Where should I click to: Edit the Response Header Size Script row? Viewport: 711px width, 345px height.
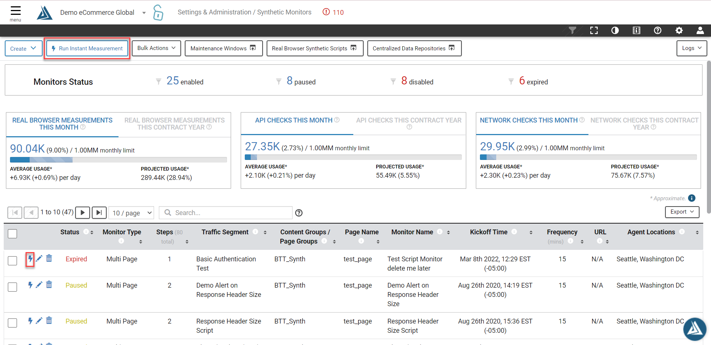pos(39,321)
